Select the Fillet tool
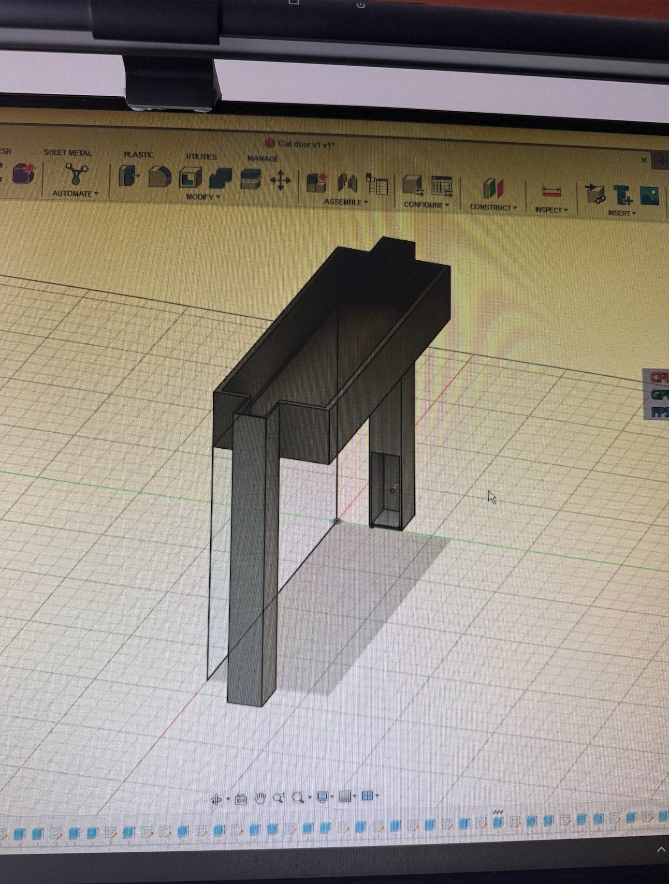The image size is (669, 884). coord(159,177)
